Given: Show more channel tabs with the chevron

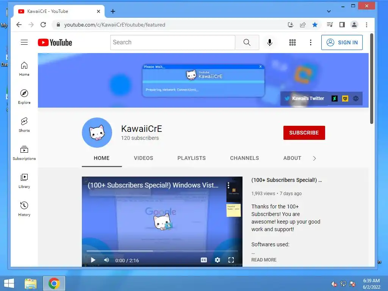Looking at the screenshot, I should pos(314,158).
